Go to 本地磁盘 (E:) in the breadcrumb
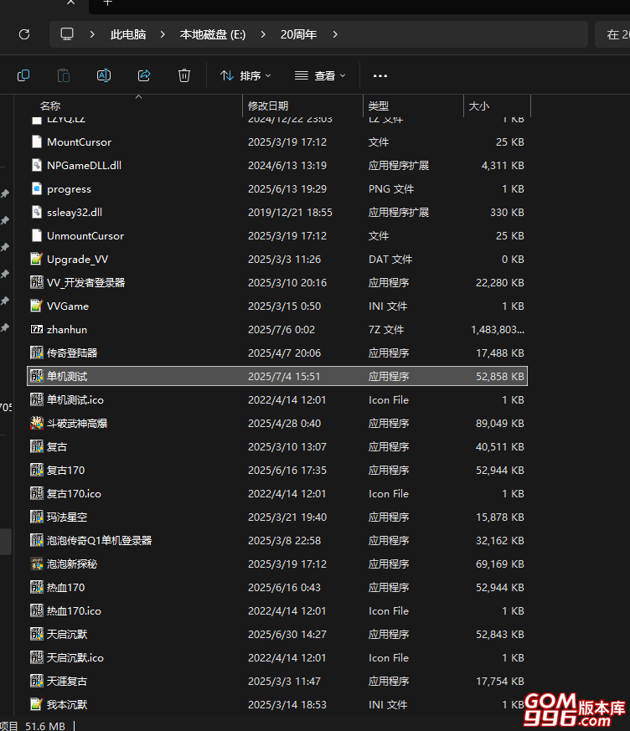The image size is (630, 731). (x=212, y=34)
